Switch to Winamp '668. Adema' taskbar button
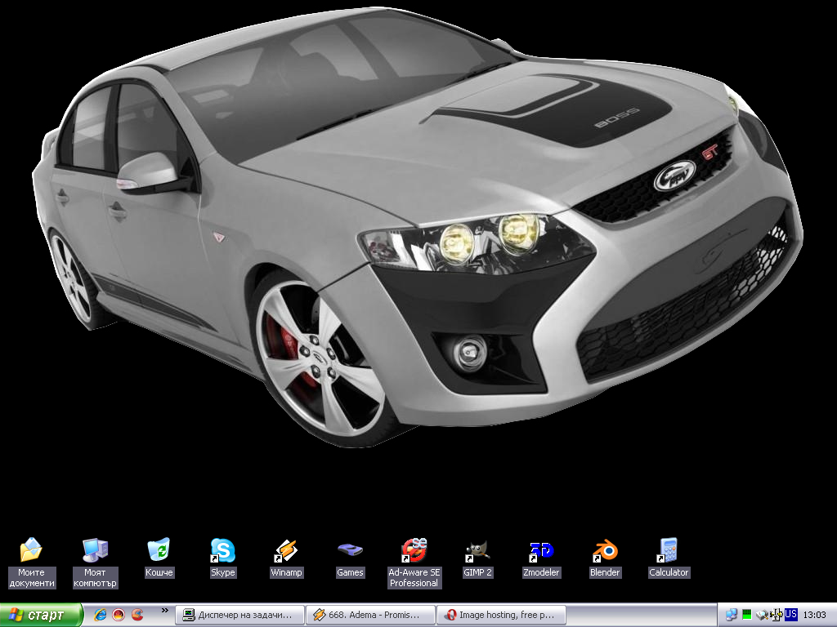 [x=370, y=615]
